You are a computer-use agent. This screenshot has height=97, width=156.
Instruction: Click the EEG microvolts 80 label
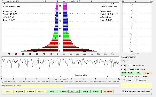click(136, 65)
